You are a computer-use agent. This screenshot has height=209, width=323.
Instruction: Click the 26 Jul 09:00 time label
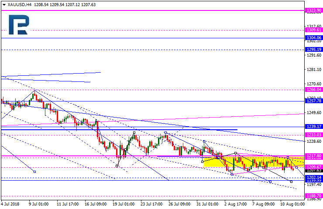point(179,204)
